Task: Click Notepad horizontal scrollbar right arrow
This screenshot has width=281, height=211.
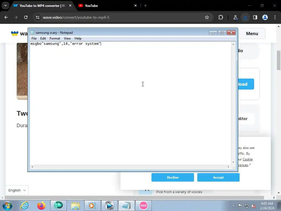Action: (228, 167)
